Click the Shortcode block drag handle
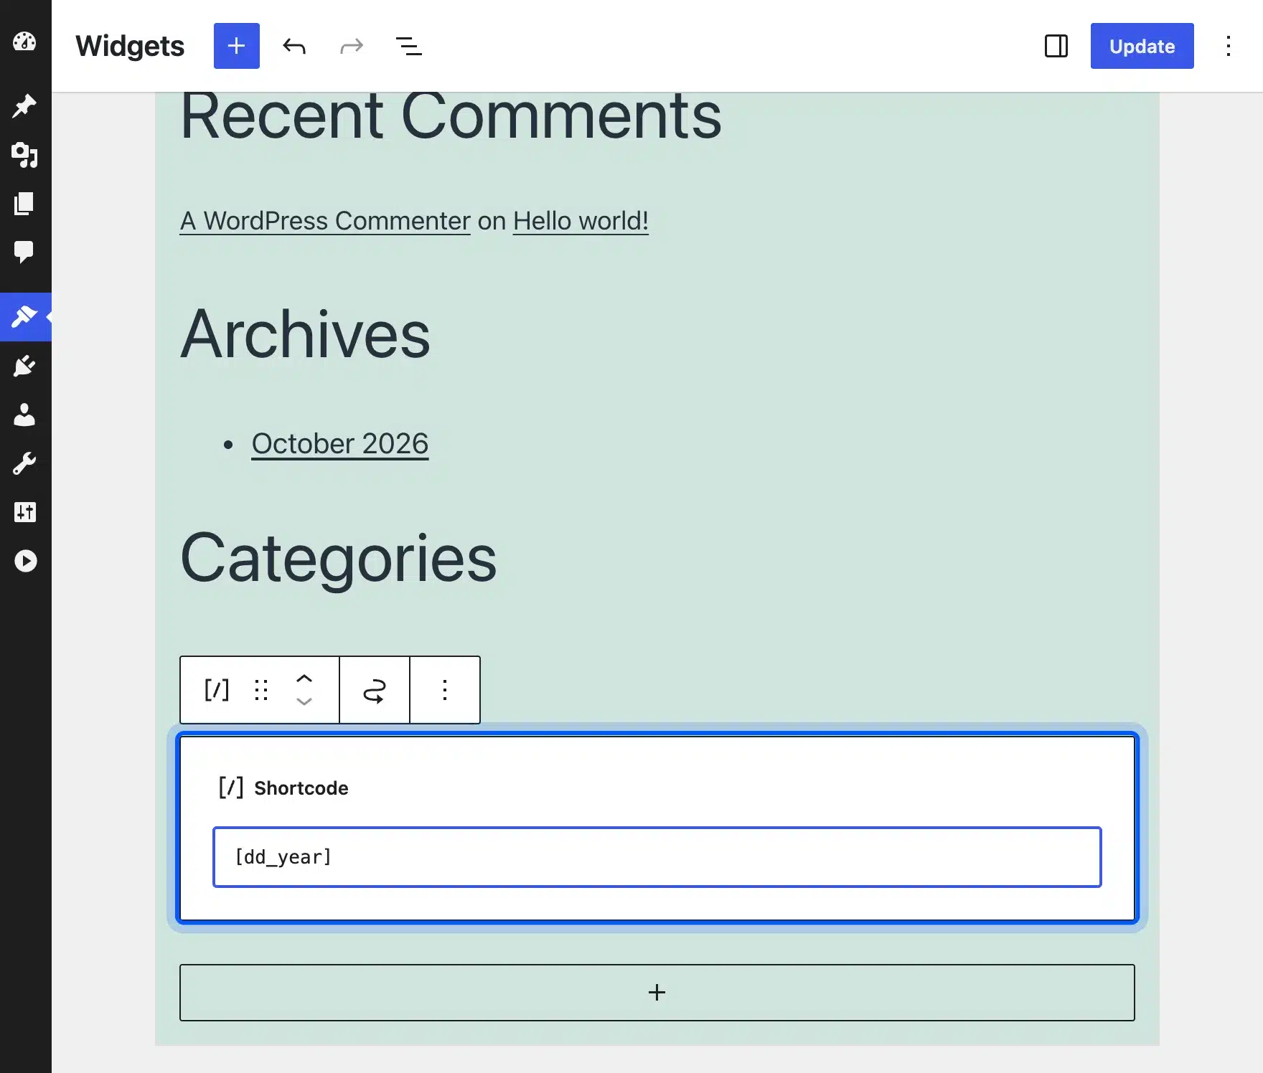The height and width of the screenshot is (1073, 1263). [261, 690]
